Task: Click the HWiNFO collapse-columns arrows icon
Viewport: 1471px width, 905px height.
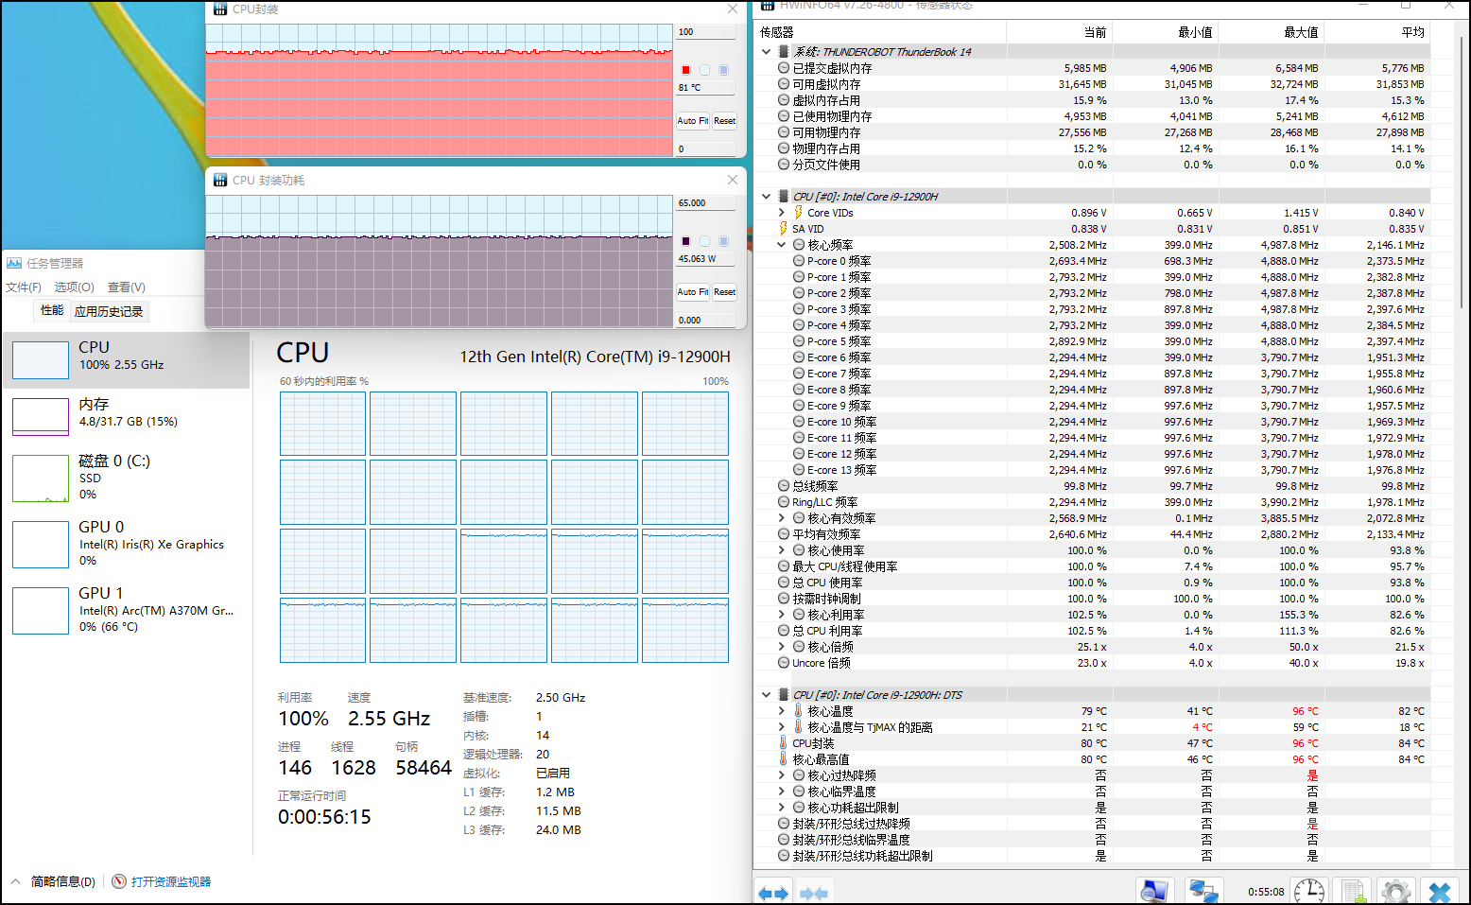Action: pos(813,892)
